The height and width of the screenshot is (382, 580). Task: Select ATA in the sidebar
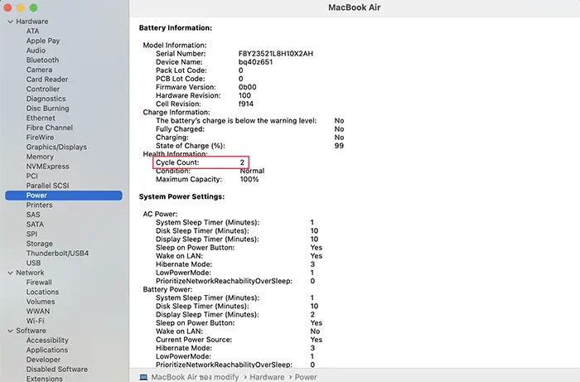point(32,31)
